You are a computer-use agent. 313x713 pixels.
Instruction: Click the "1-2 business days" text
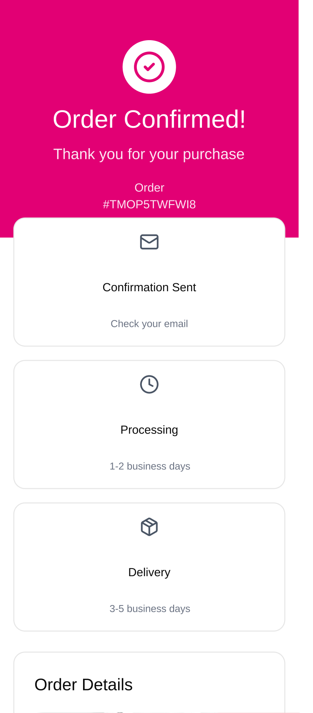[x=149, y=466]
